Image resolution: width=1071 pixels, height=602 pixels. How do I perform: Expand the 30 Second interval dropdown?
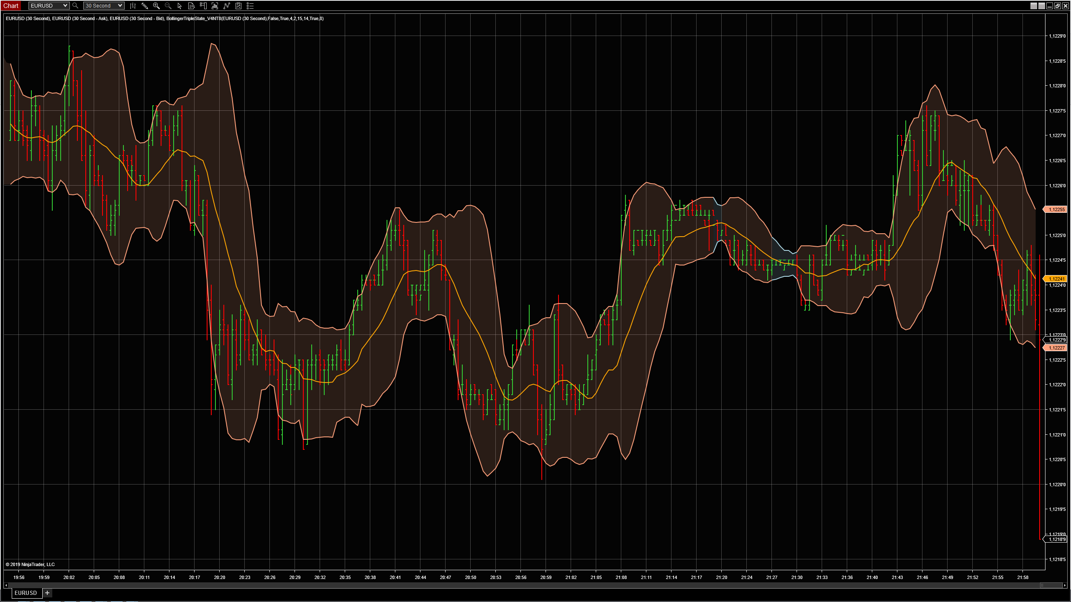tap(120, 6)
